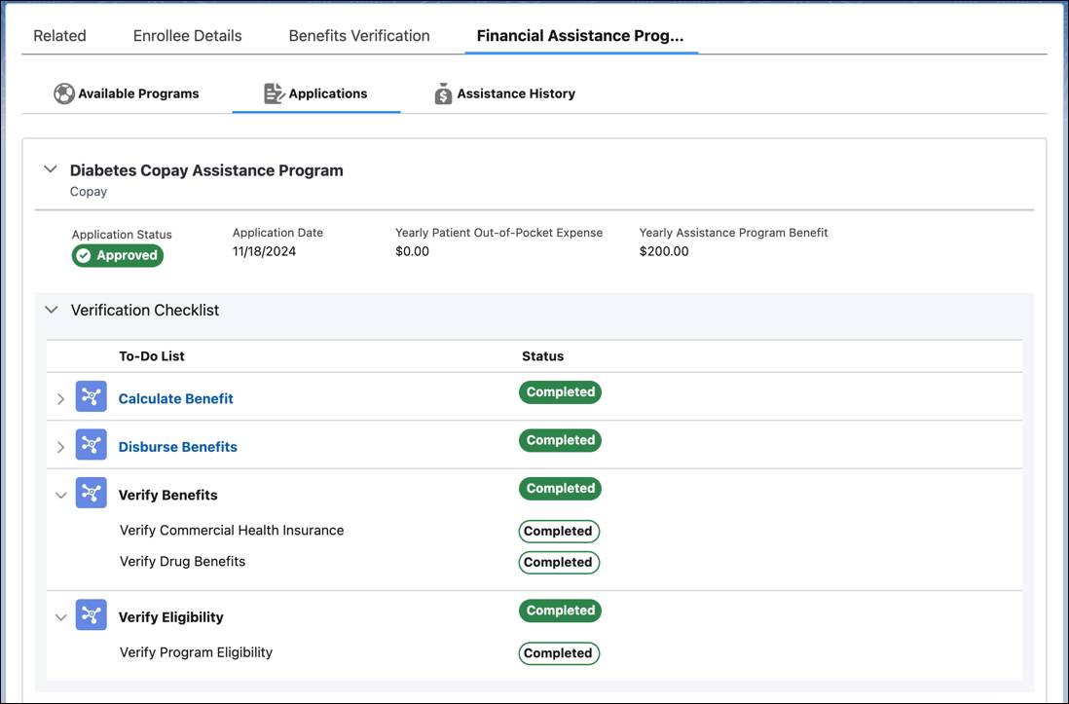Open the Enrollee Details tab

[187, 36]
